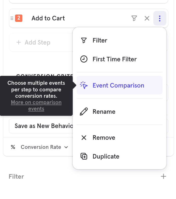The image size is (176, 199).
Task: Open the three-dot more options menu
Action: coord(160,18)
